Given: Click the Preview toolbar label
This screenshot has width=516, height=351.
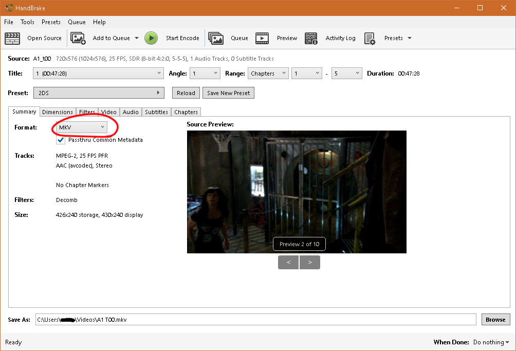Looking at the screenshot, I should coord(287,38).
